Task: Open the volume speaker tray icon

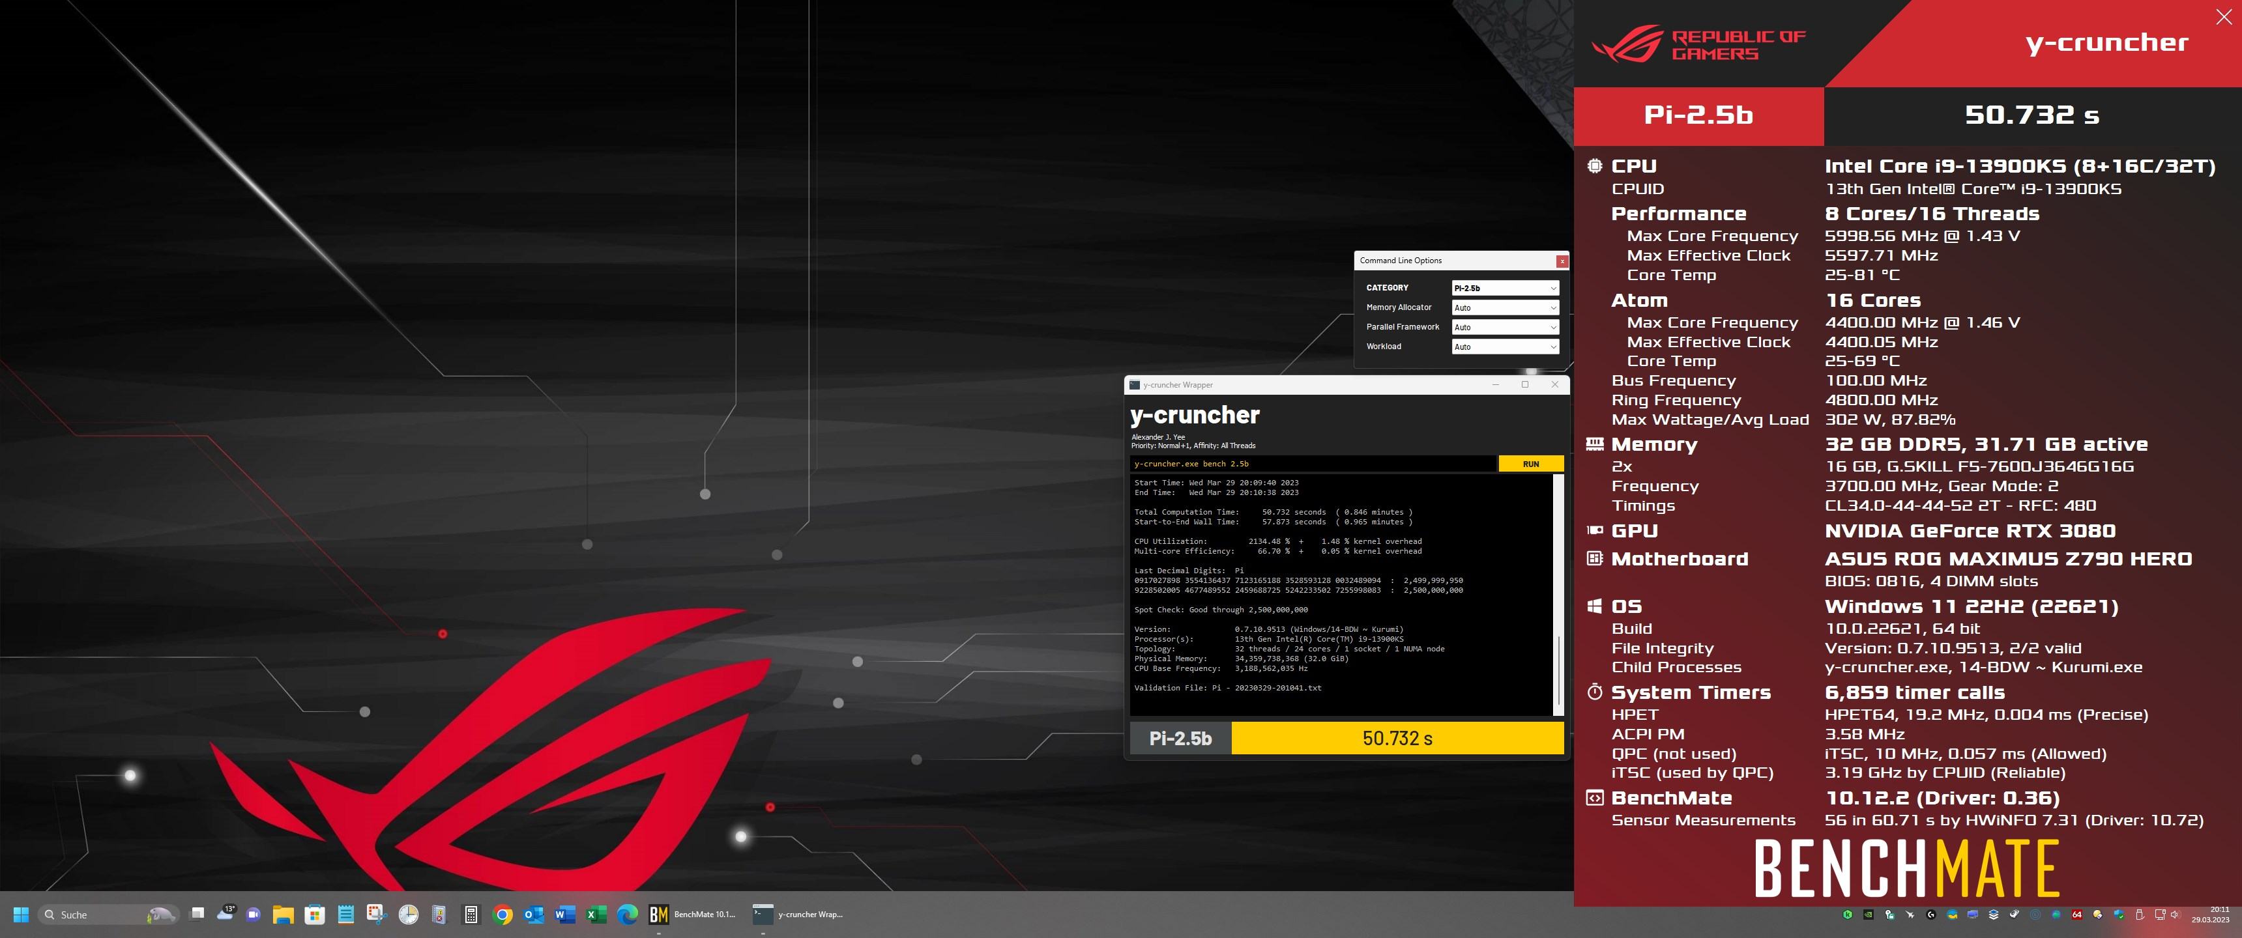Action: pos(2175,915)
